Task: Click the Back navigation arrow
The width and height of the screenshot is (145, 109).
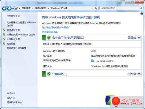Action: (x=4, y=8)
